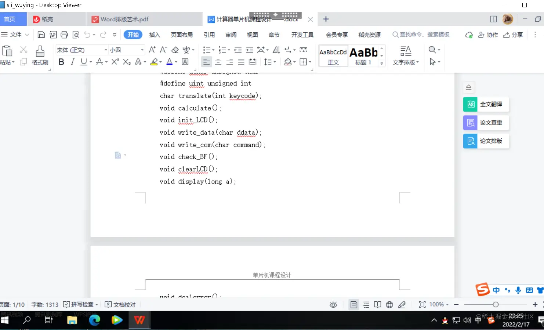The width and height of the screenshot is (544, 330).
Task: Click the Redo arrow
Action: (103, 35)
